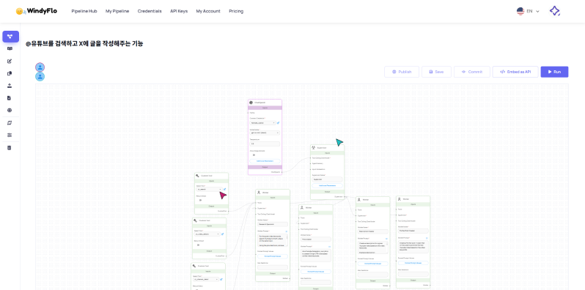The image size is (585, 290).
Task: Open the Credentials page
Action: pos(150,11)
